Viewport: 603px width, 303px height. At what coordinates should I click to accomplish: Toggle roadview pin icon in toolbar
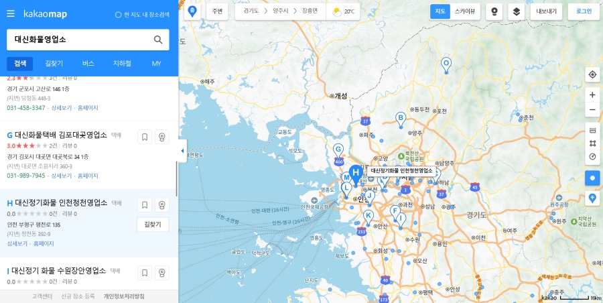coord(494,11)
